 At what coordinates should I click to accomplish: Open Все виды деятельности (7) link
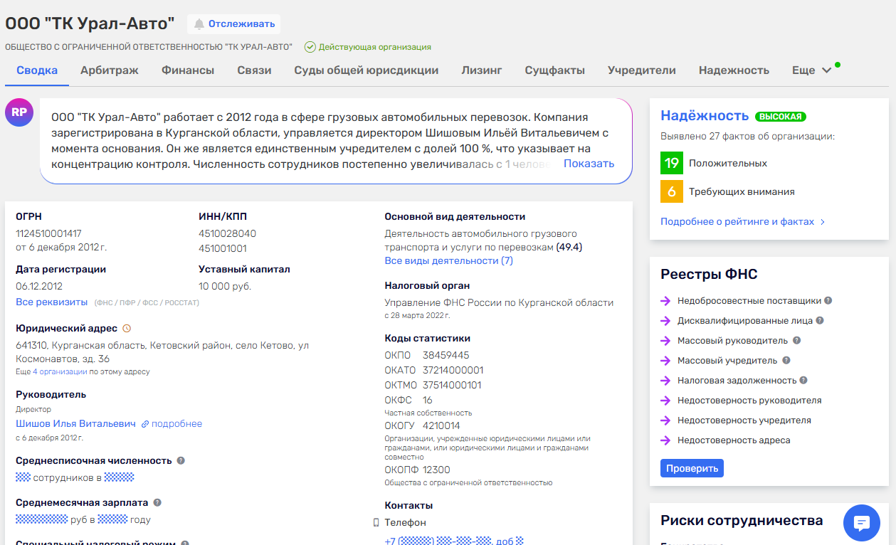point(448,261)
